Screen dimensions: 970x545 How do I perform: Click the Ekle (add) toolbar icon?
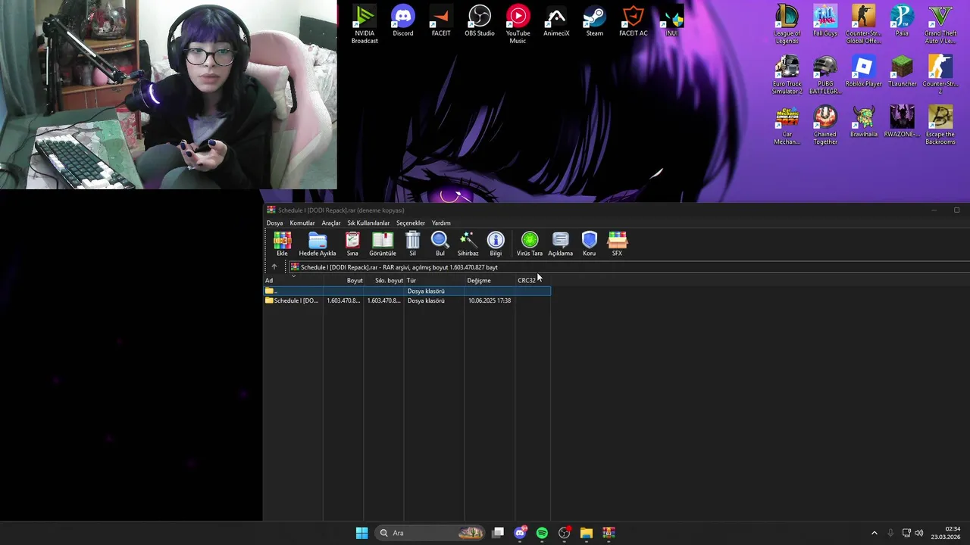(282, 244)
